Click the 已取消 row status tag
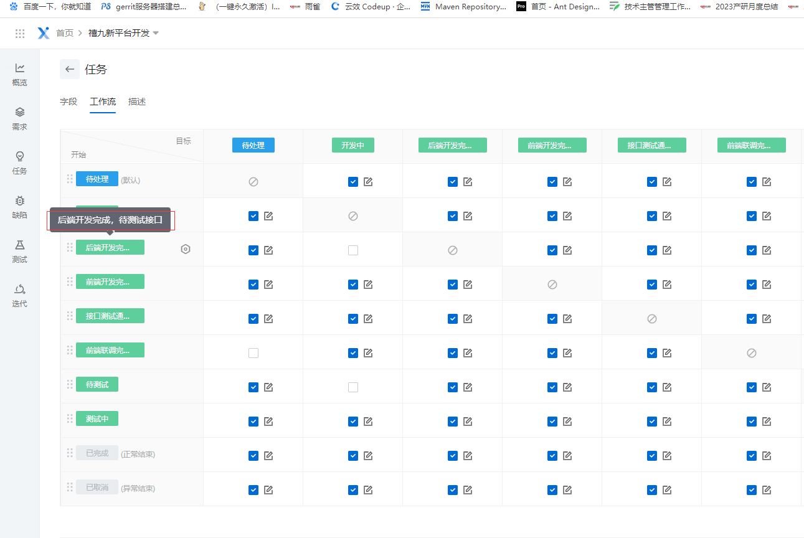 coord(97,487)
